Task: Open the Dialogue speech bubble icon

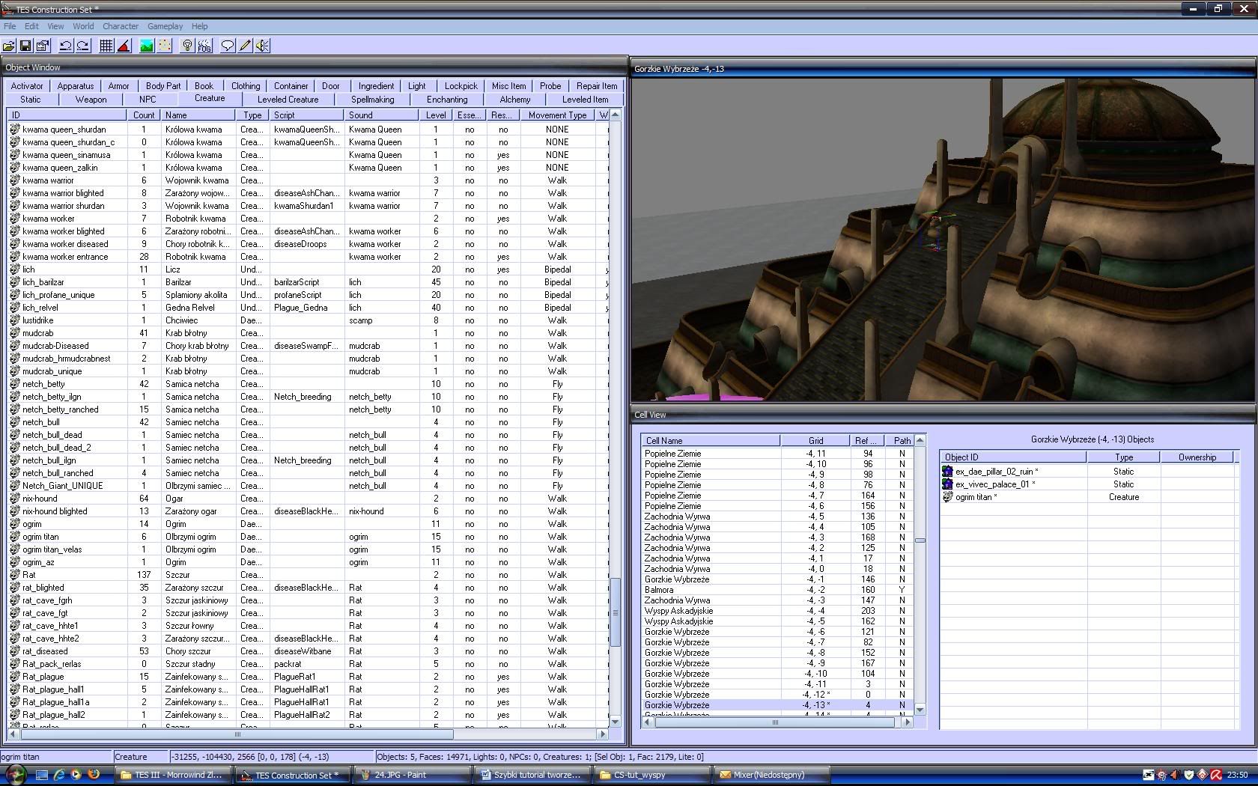Action: tap(228, 46)
